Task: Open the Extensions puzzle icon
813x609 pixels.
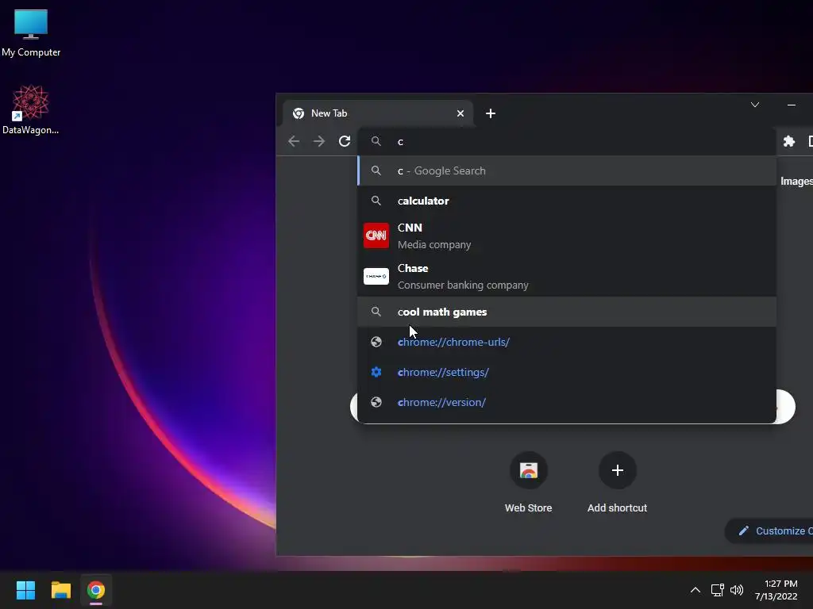Action: point(788,141)
